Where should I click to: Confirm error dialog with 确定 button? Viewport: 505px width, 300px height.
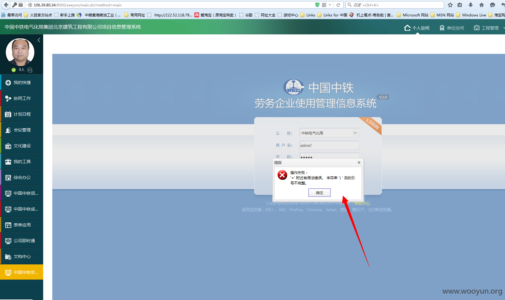pyautogui.click(x=319, y=193)
